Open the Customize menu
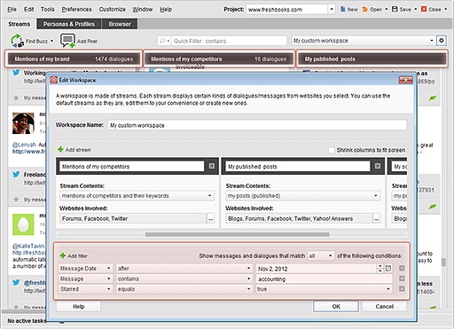The width and height of the screenshot is (454, 330). 113,10
